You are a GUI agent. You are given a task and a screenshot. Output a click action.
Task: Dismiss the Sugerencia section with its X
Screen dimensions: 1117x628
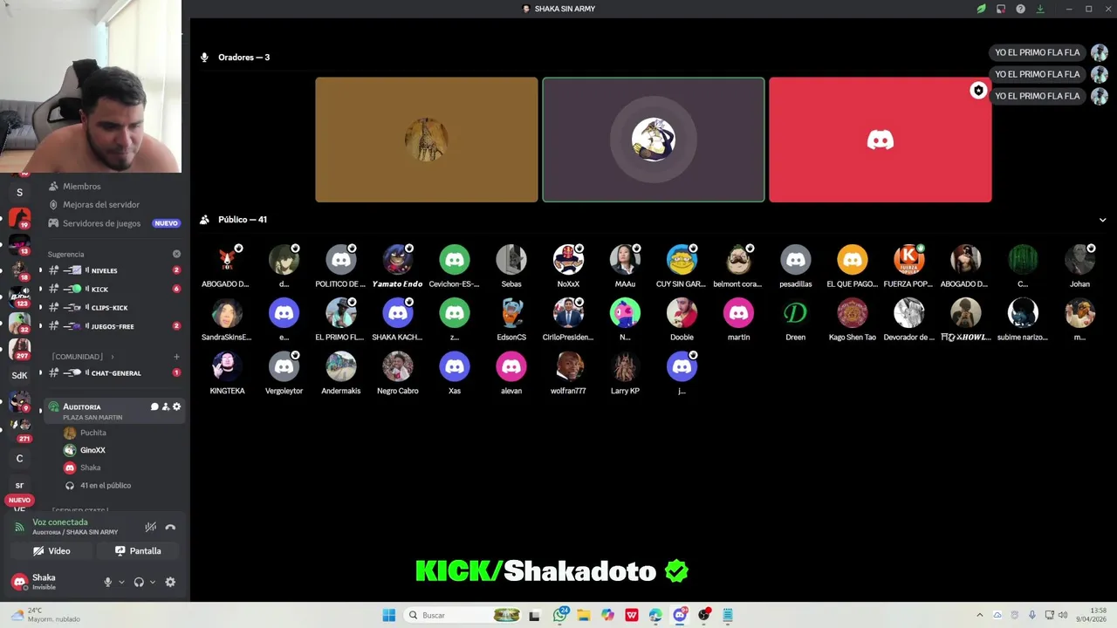click(x=176, y=254)
